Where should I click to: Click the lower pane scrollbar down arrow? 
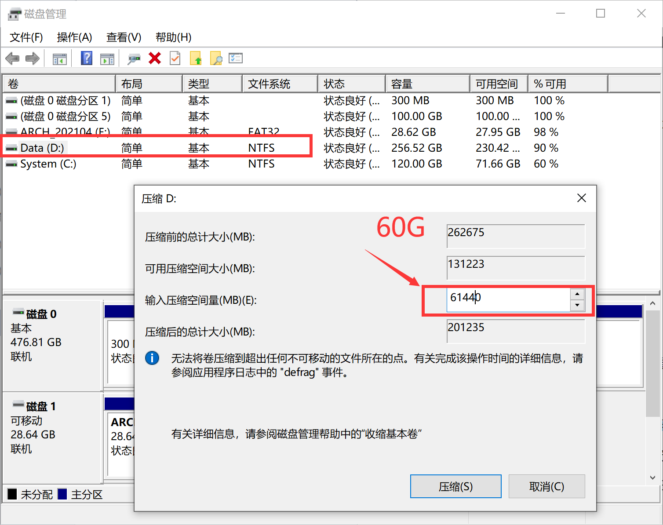pyautogui.click(x=652, y=478)
